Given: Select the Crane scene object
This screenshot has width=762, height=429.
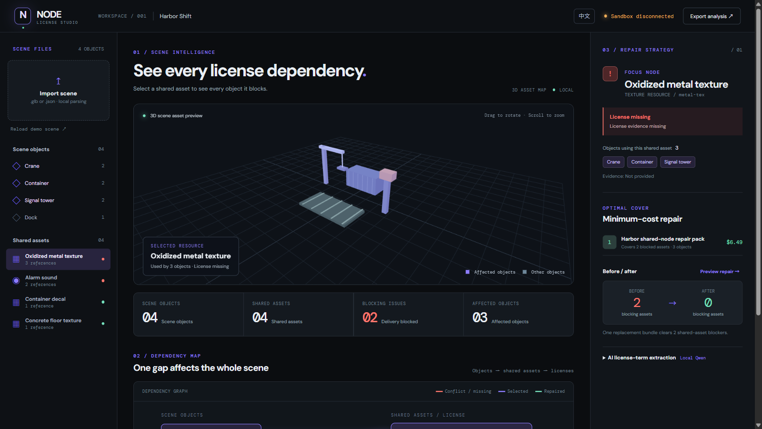Looking at the screenshot, I should (58, 166).
